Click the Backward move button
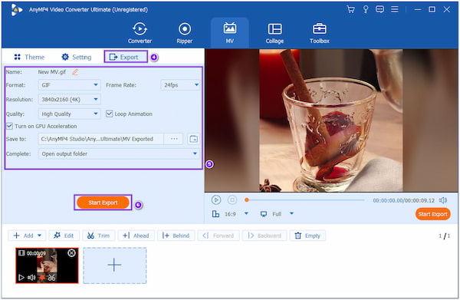Image resolution: width=460 pixels, height=300 pixels. point(264,236)
